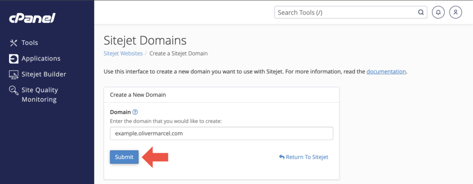Click the Return To Sitejet arrow icon
473x184 pixels.
coord(282,157)
